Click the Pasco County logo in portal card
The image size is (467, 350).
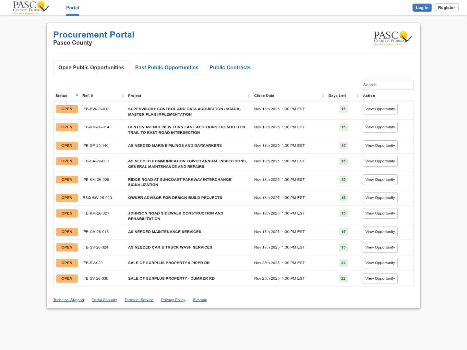tap(392, 38)
